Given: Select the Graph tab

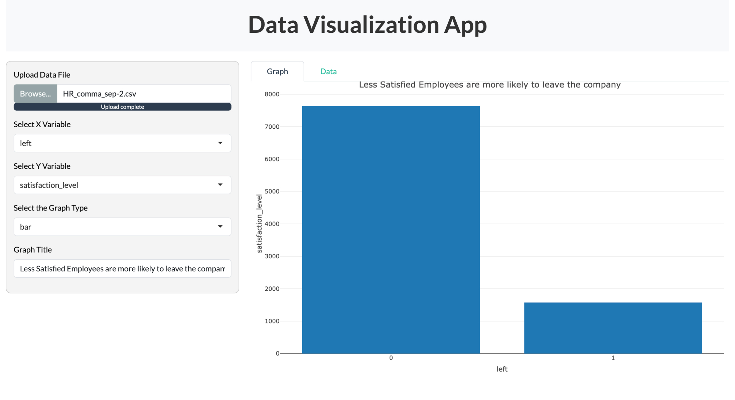Looking at the screenshot, I should pyautogui.click(x=277, y=71).
